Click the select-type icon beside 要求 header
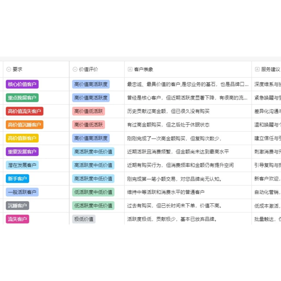Image resolution: width=281 pixels, height=281 pixels. pos(9,69)
